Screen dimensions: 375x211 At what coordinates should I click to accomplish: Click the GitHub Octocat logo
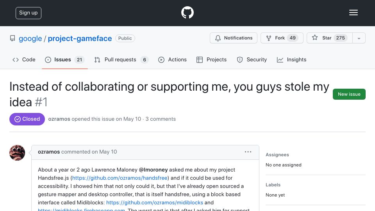187,13
